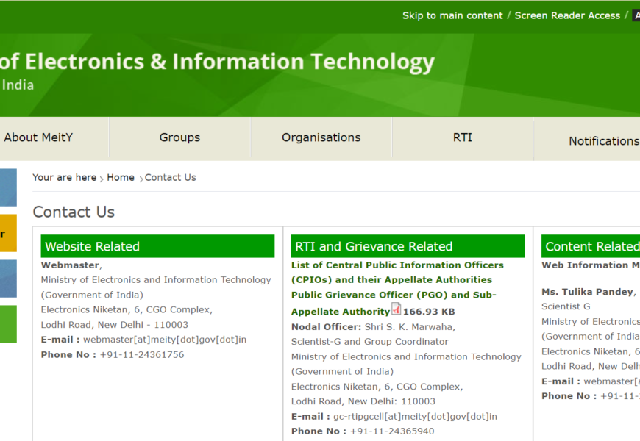
Task: Click the Scientist G designation under Content Related
Action: pos(566,306)
